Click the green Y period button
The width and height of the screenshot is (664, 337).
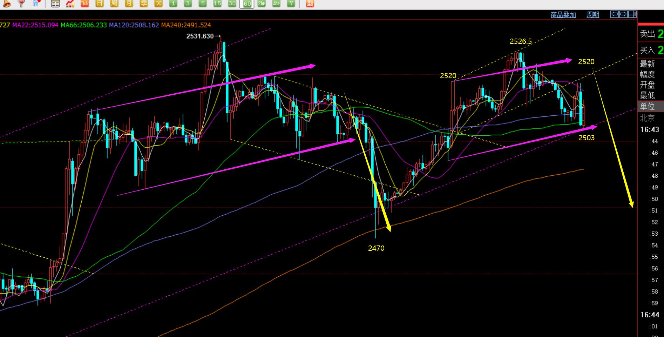pyautogui.click(x=291, y=4)
